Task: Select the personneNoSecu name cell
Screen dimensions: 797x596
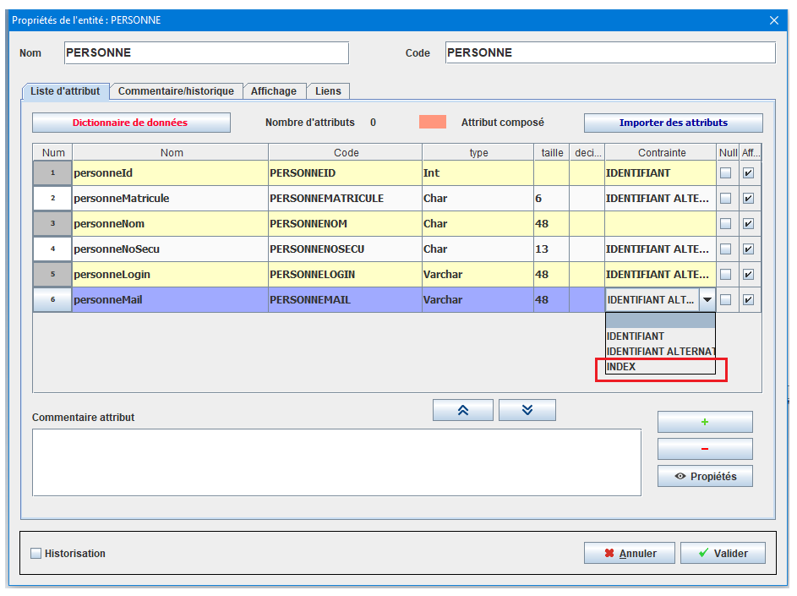Action: pos(170,249)
